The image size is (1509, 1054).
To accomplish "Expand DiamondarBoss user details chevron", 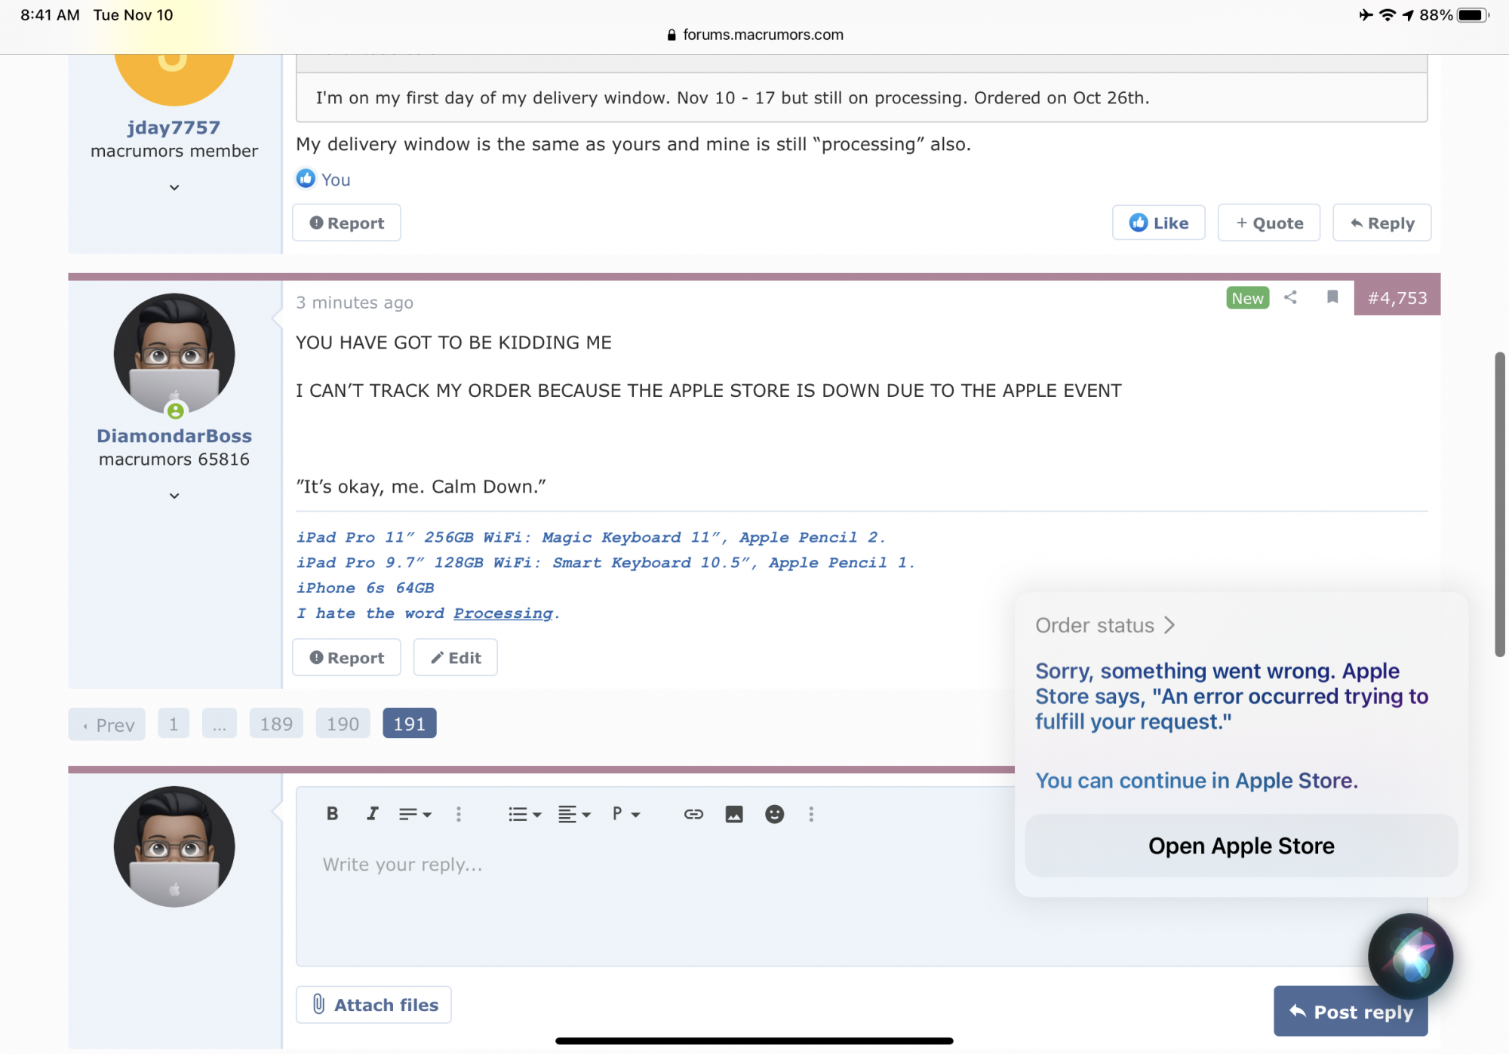I will pyautogui.click(x=174, y=496).
